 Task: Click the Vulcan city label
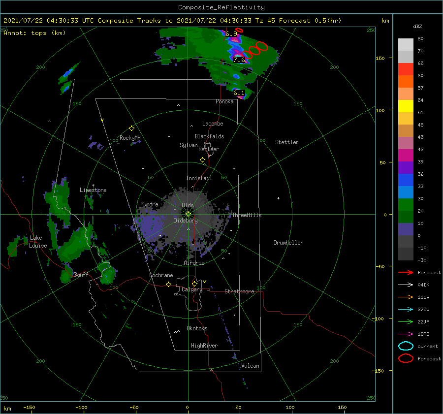(x=250, y=366)
